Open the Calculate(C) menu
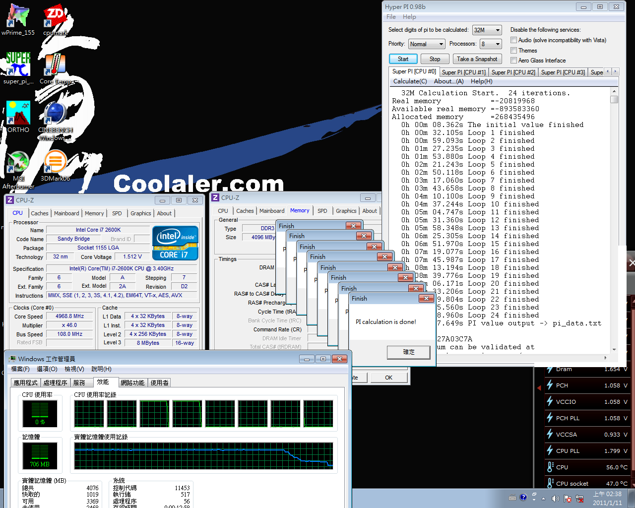 [x=410, y=81]
